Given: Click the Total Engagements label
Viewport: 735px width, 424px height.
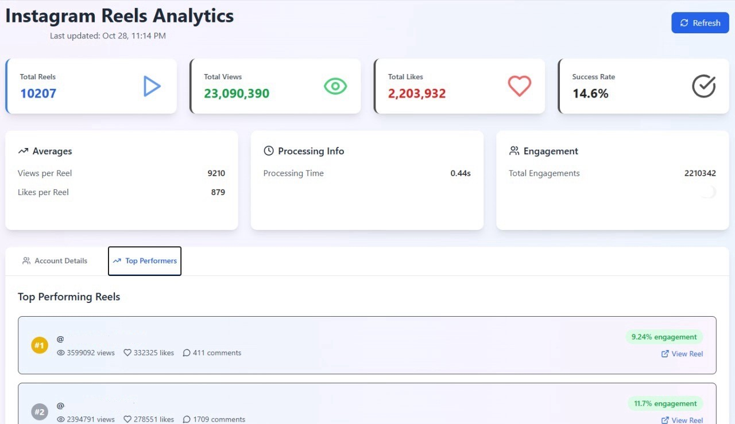Looking at the screenshot, I should [x=544, y=173].
